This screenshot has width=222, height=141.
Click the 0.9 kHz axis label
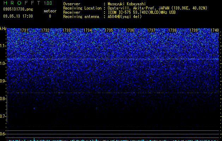3,81
